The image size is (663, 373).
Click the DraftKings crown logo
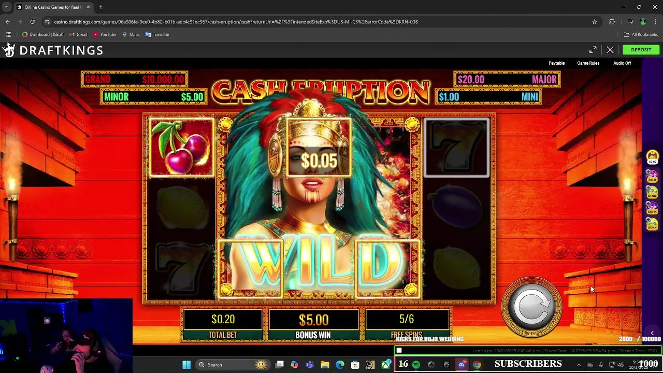point(8,50)
